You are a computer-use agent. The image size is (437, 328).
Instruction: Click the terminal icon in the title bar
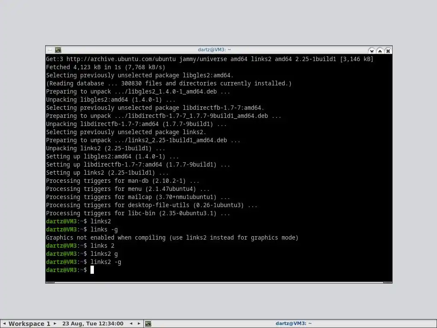pos(58,50)
